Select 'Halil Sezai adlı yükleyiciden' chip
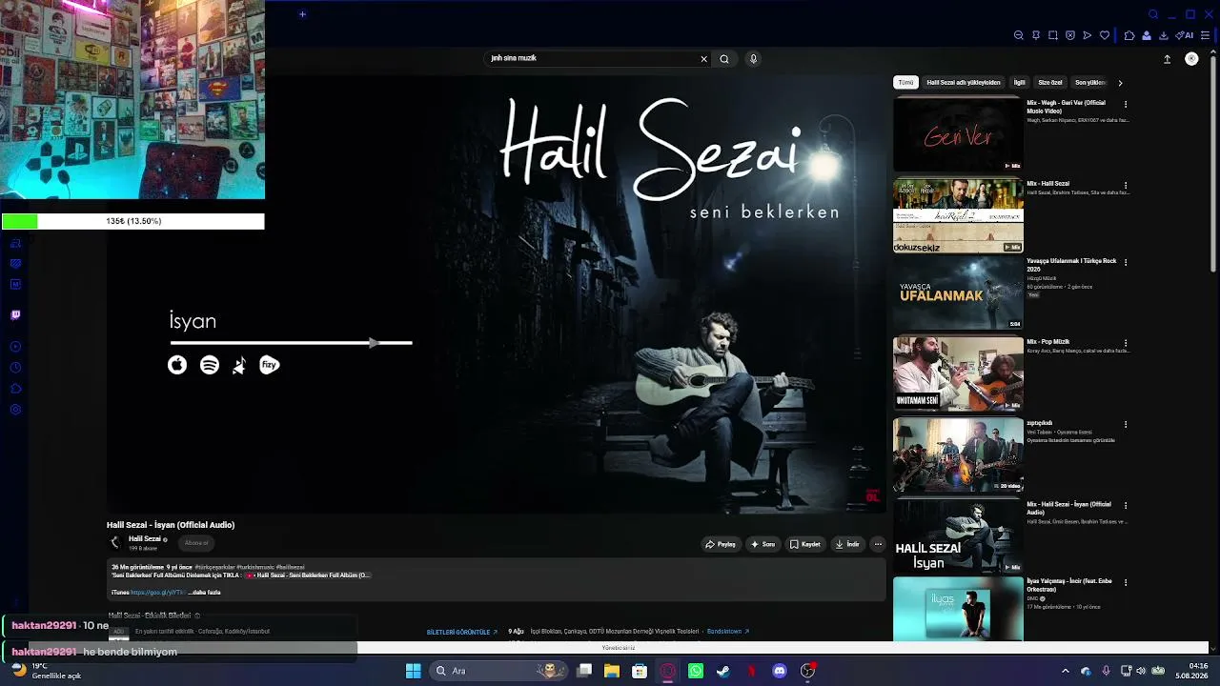This screenshot has height=686, width=1220. click(964, 82)
